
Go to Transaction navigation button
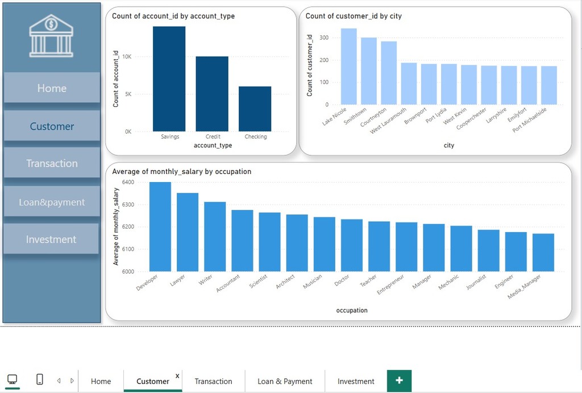tap(52, 163)
